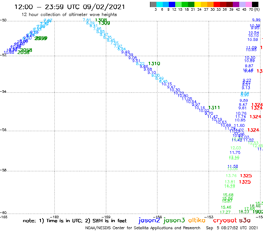Screen dimensions: 263x231
Task: Click the '70 (ft)' legend scale label
Action: [254, 9]
